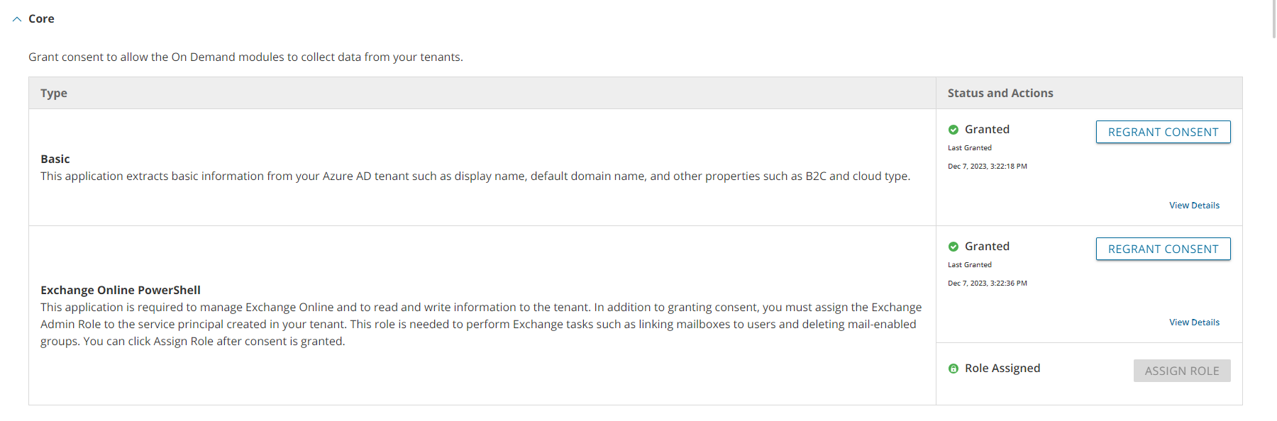Click the green Granted check icon for Basic
The width and height of the screenshot is (1277, 421).
954,129
